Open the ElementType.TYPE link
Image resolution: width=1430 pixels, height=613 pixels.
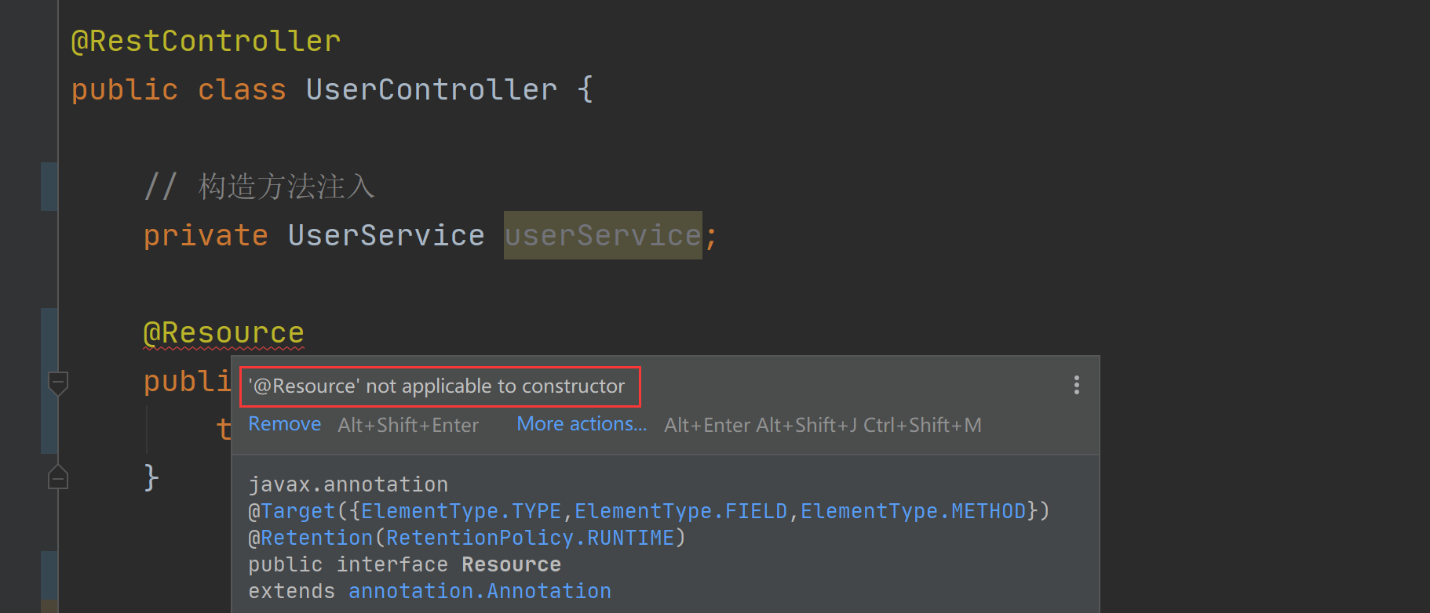pos(461,511)
